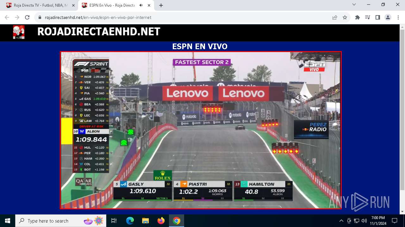Switch to the Roja Directa TV tab

click(x=40, y=5)
